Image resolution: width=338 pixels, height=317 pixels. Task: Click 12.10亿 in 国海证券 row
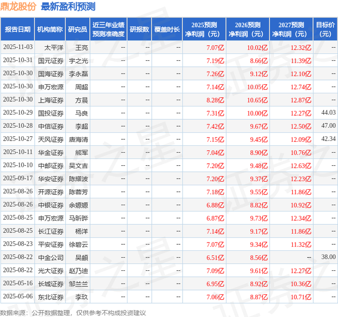pyautogui.click(x=301, y=74)
